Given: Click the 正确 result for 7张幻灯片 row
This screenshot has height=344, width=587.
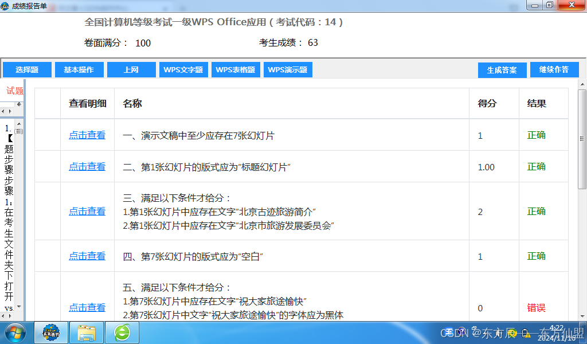Looking at the screenshot, I should point(537,135).
